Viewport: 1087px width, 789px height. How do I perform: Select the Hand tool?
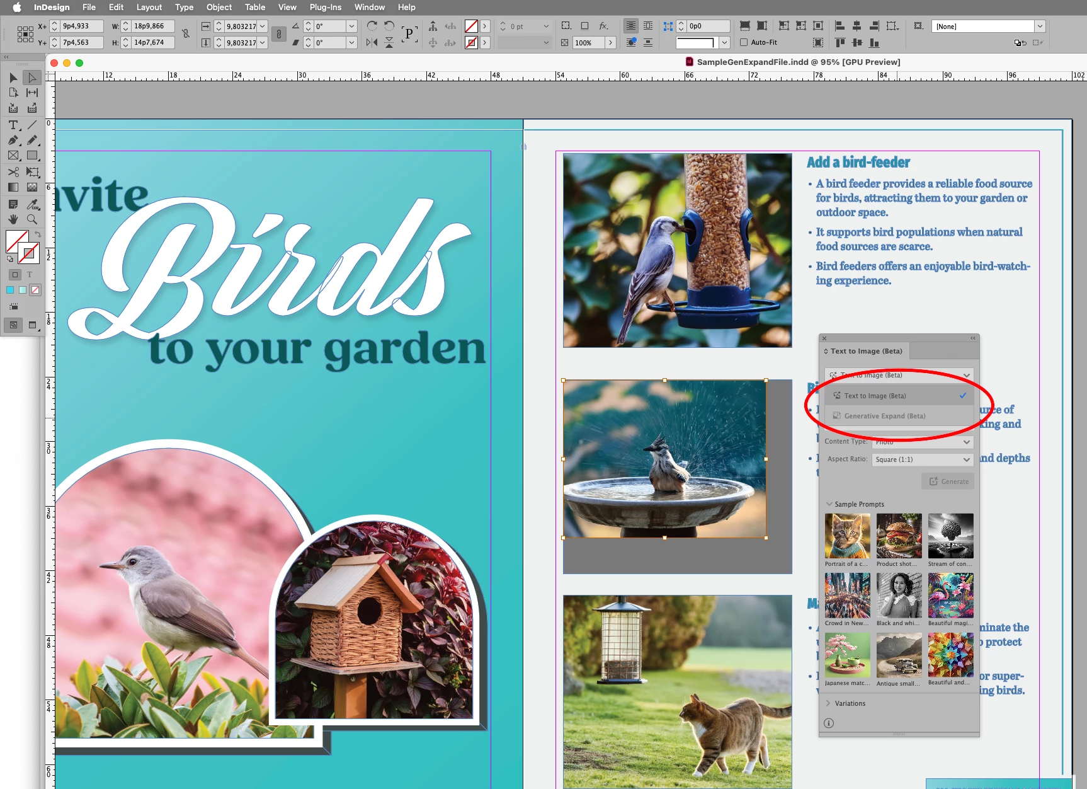tap(13, 219)
